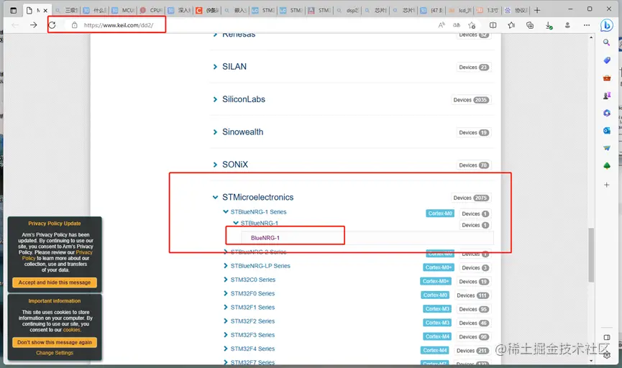Click Don't show this message again
Screen dimensions: 622x368
(x=55, y=342)
